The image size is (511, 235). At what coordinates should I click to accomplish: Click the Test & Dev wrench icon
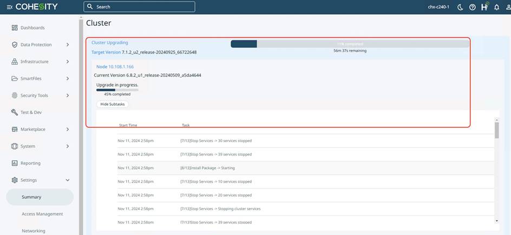[x=15, y=112]
